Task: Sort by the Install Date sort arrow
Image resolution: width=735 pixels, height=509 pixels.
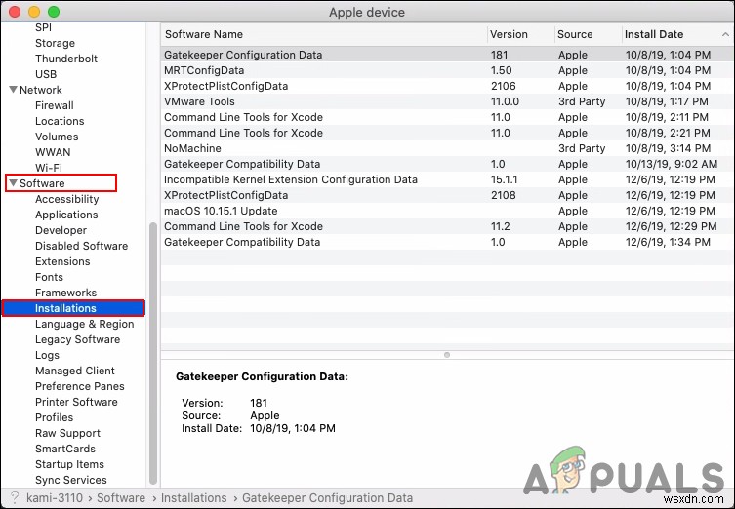Action: [725, 34]
